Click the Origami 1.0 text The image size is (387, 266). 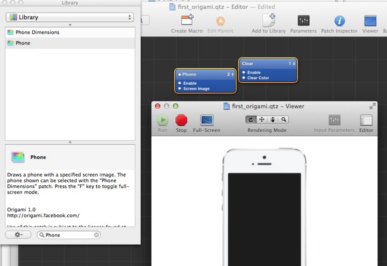click(x=21, y=209)
